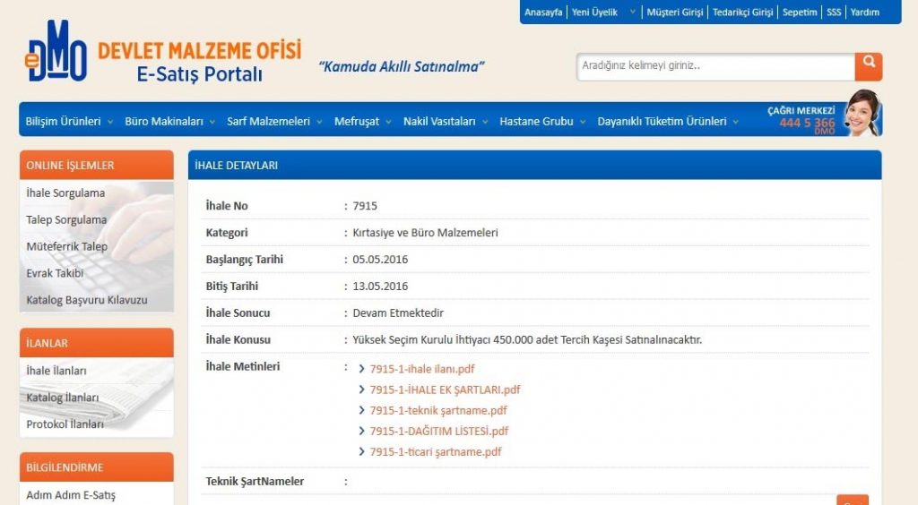The width and height of the screenshot is (918, 505).
Task: Expand the Mefruşat menu
Action: point(362,122)
